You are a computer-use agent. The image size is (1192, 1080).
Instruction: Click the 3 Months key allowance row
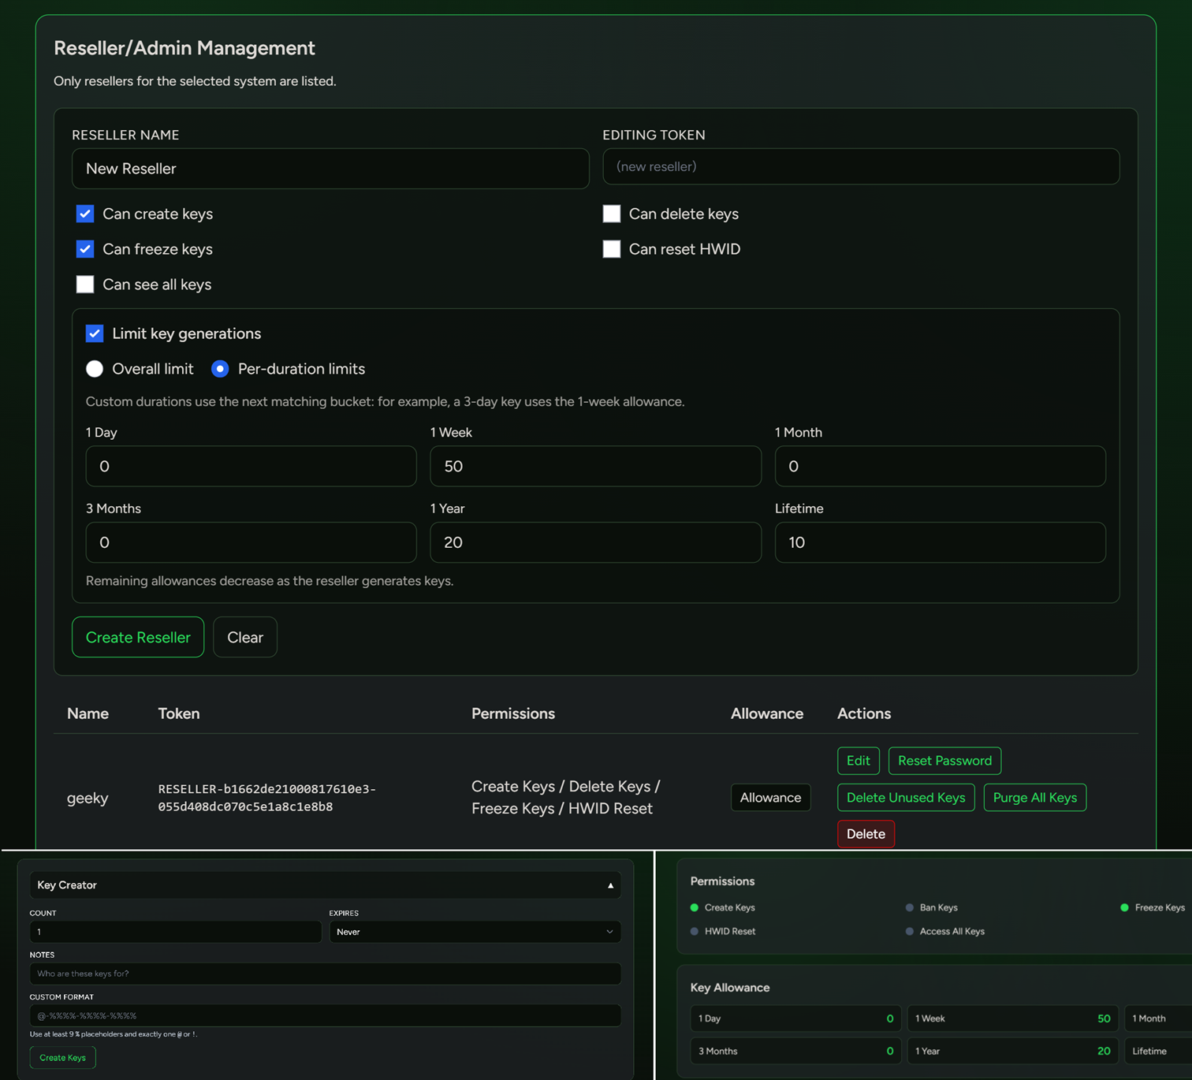point(796,1051)
